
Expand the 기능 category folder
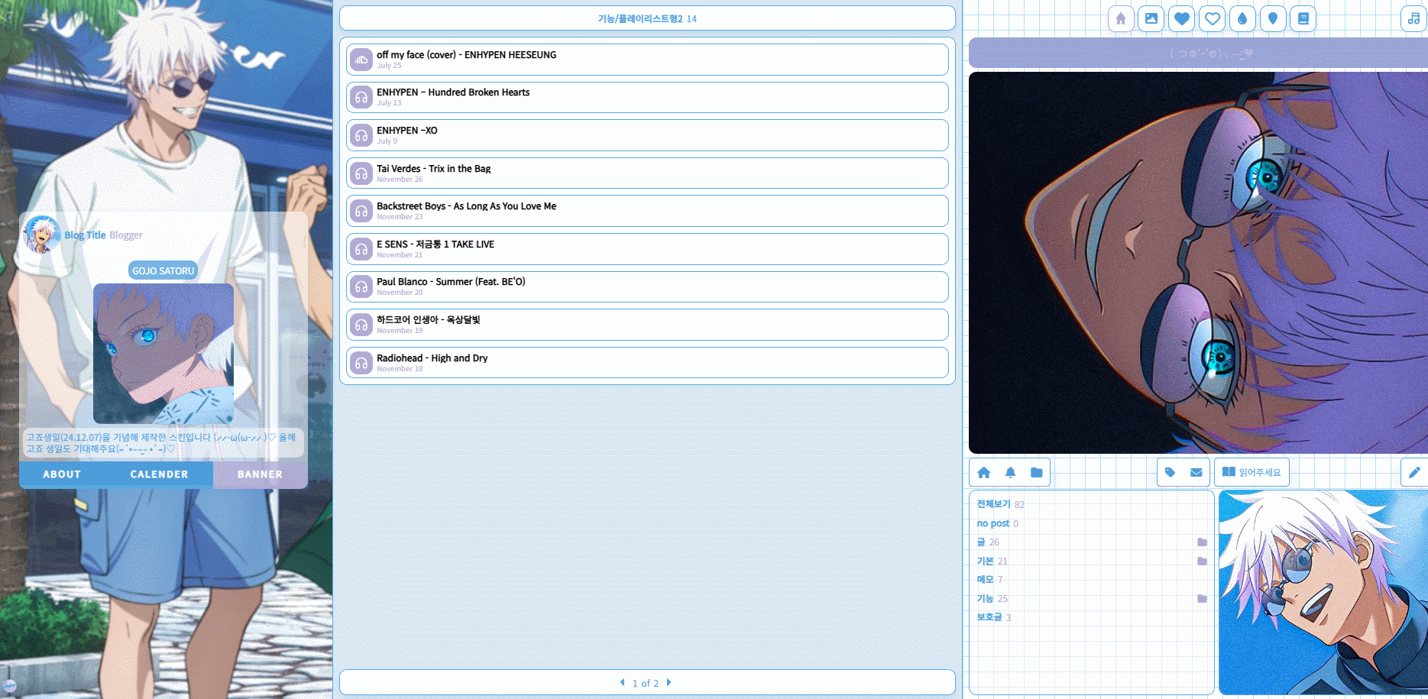(x=1202, y=599)
